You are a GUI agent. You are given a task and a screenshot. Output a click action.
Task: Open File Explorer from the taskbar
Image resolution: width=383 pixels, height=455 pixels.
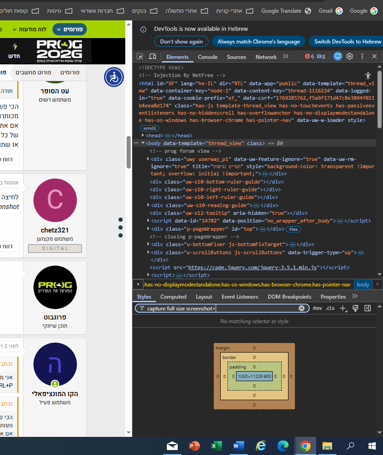click(327, 446)
